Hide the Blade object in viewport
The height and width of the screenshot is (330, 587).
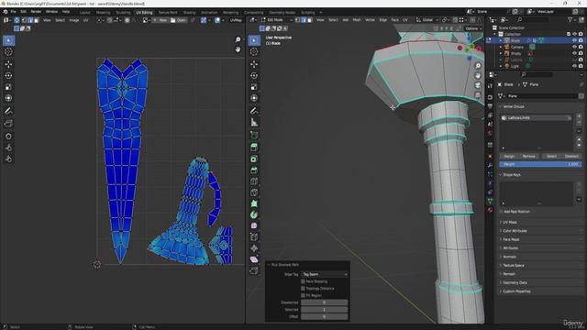[574, 40]
